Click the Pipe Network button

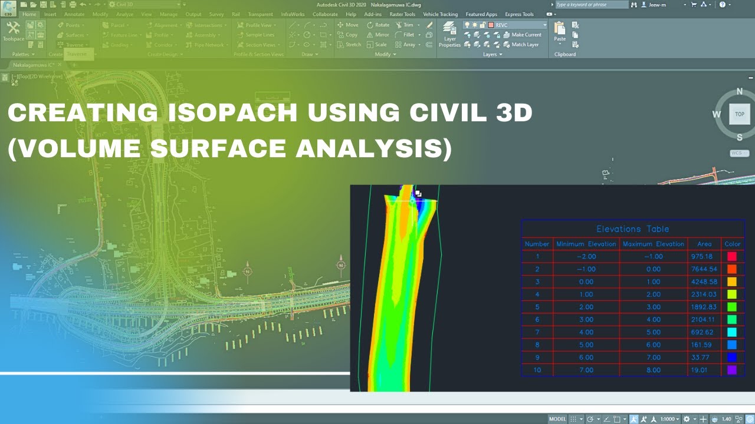coord(209,45)
